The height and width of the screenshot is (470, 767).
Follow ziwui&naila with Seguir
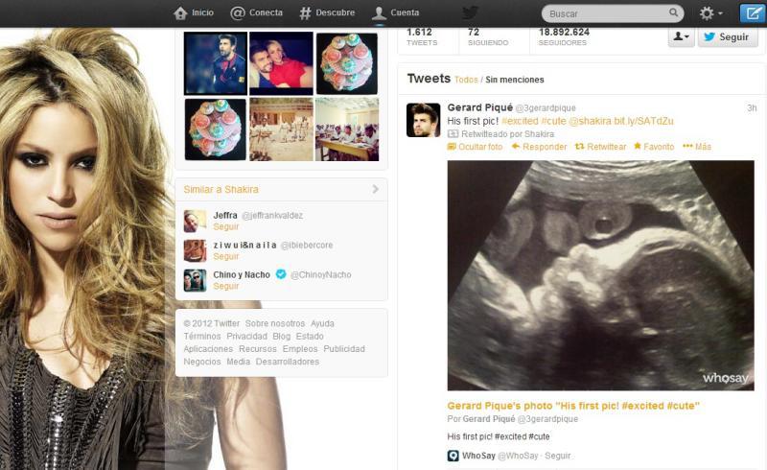pos(226,256)
